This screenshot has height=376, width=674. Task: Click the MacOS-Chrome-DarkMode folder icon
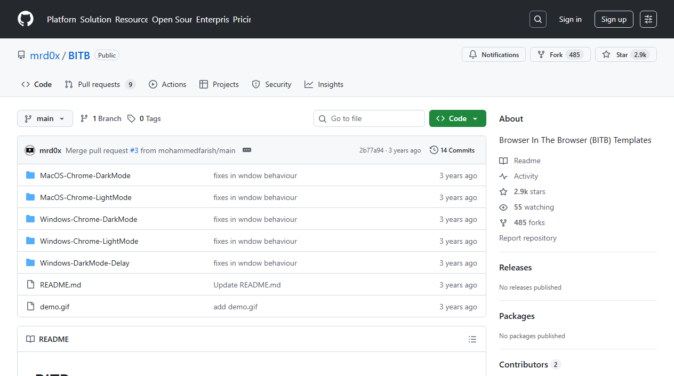tap(30, 175)
